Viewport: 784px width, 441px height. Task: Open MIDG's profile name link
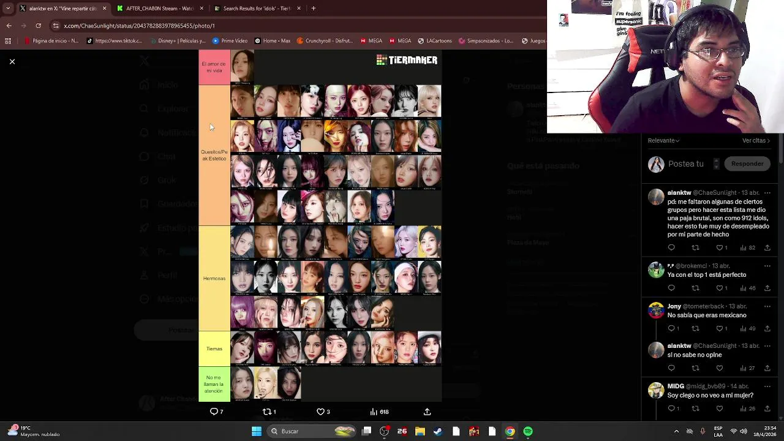point(676,386)
